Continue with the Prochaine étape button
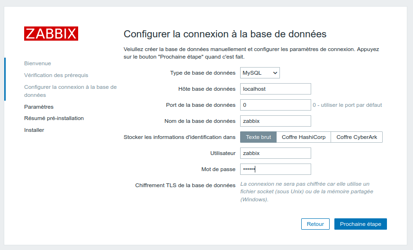The image size is (413, 250). click(x=360, y=224)
